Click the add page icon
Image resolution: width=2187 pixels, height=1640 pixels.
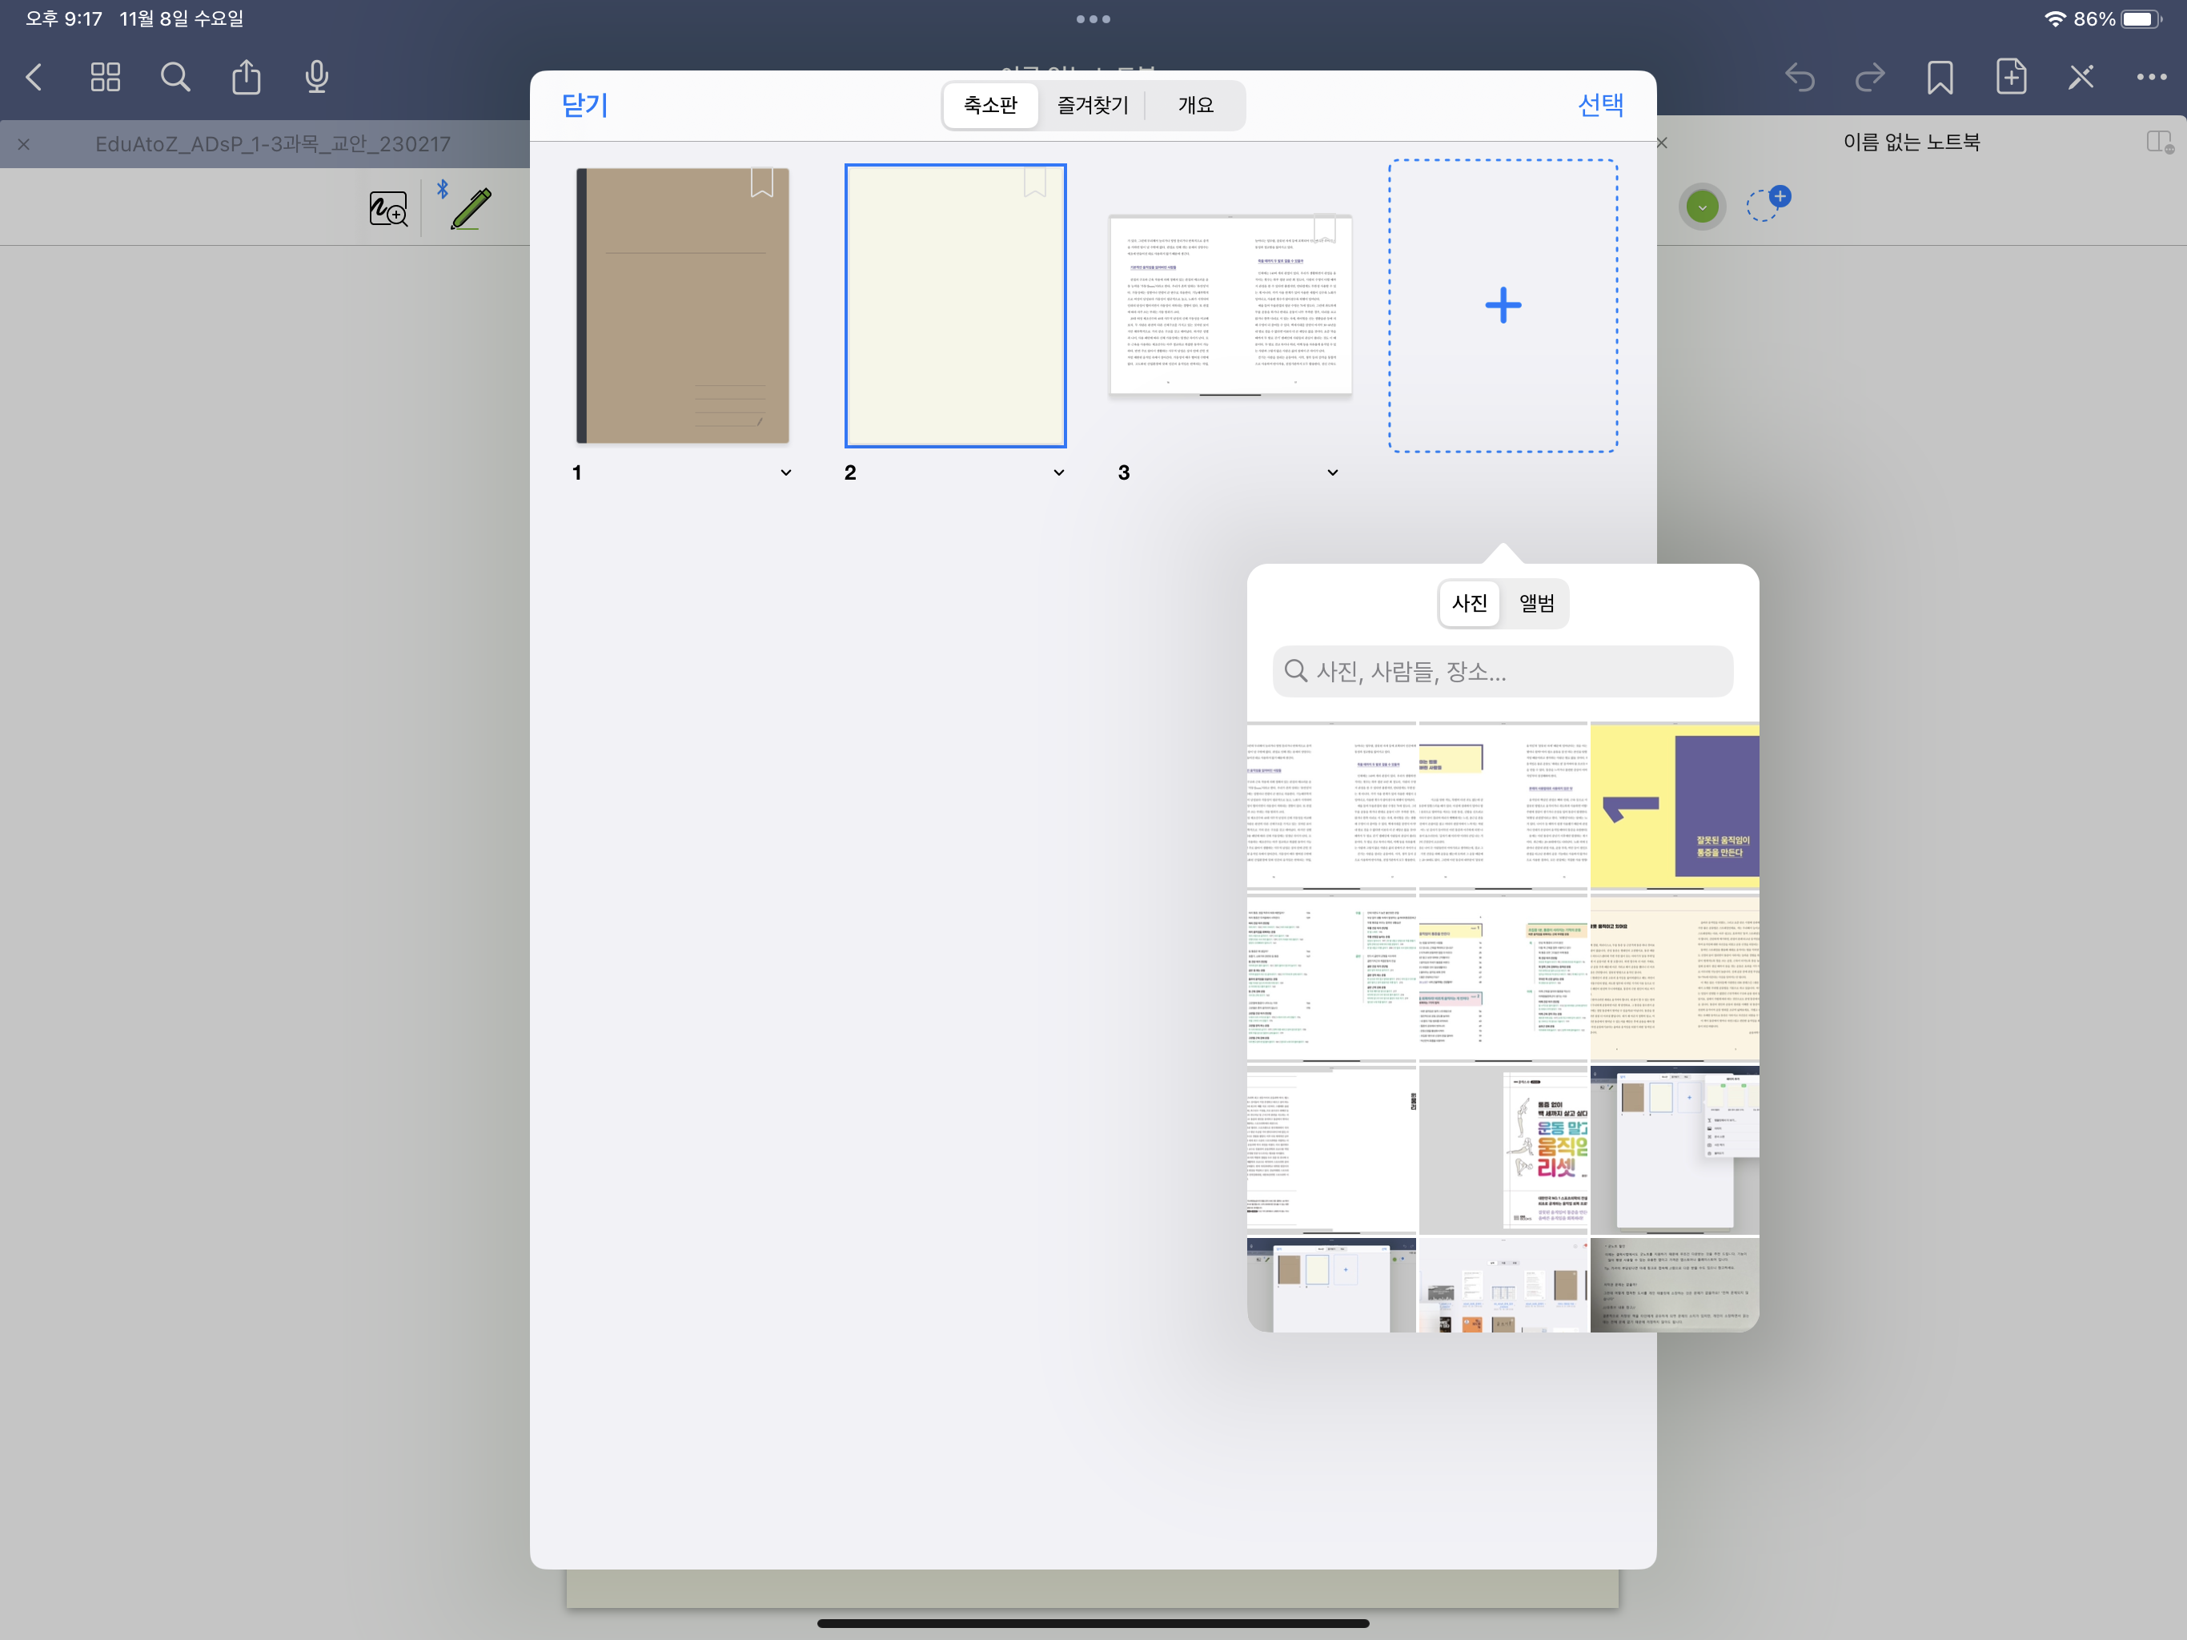(x=2010, y=77)
